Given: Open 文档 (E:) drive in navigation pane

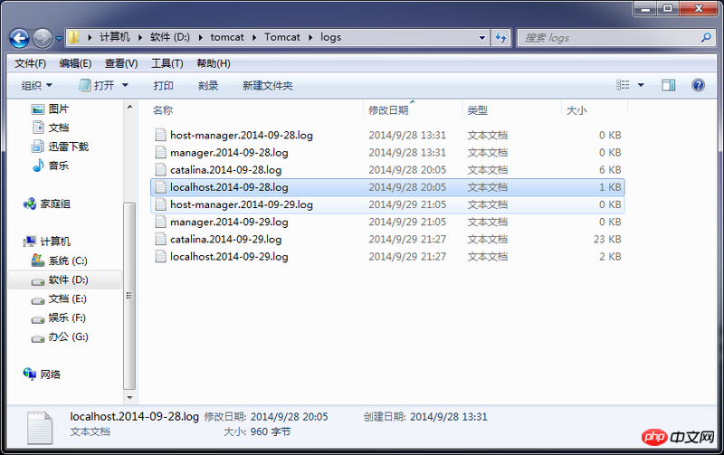Looking at the screenshot, I should coord(59,299).
